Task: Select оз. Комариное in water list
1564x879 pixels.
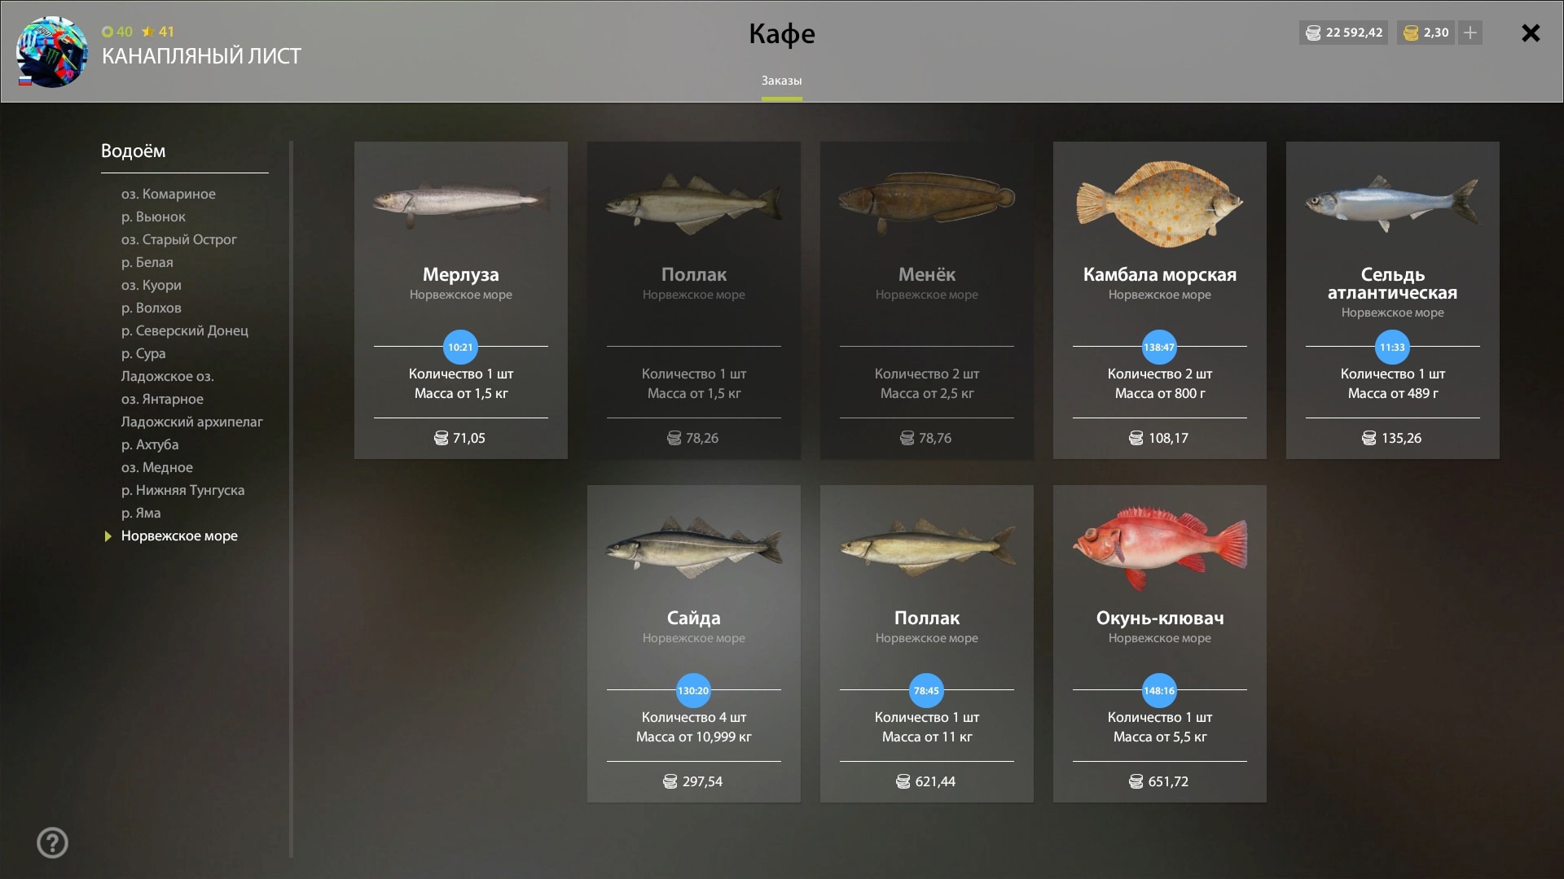Action: pos(169,194)
